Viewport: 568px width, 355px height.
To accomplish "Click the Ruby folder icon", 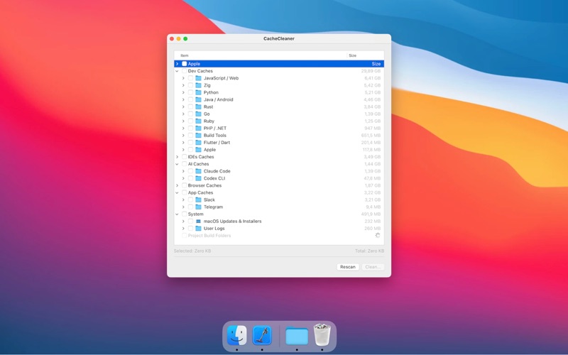I will tap(198, 121).
